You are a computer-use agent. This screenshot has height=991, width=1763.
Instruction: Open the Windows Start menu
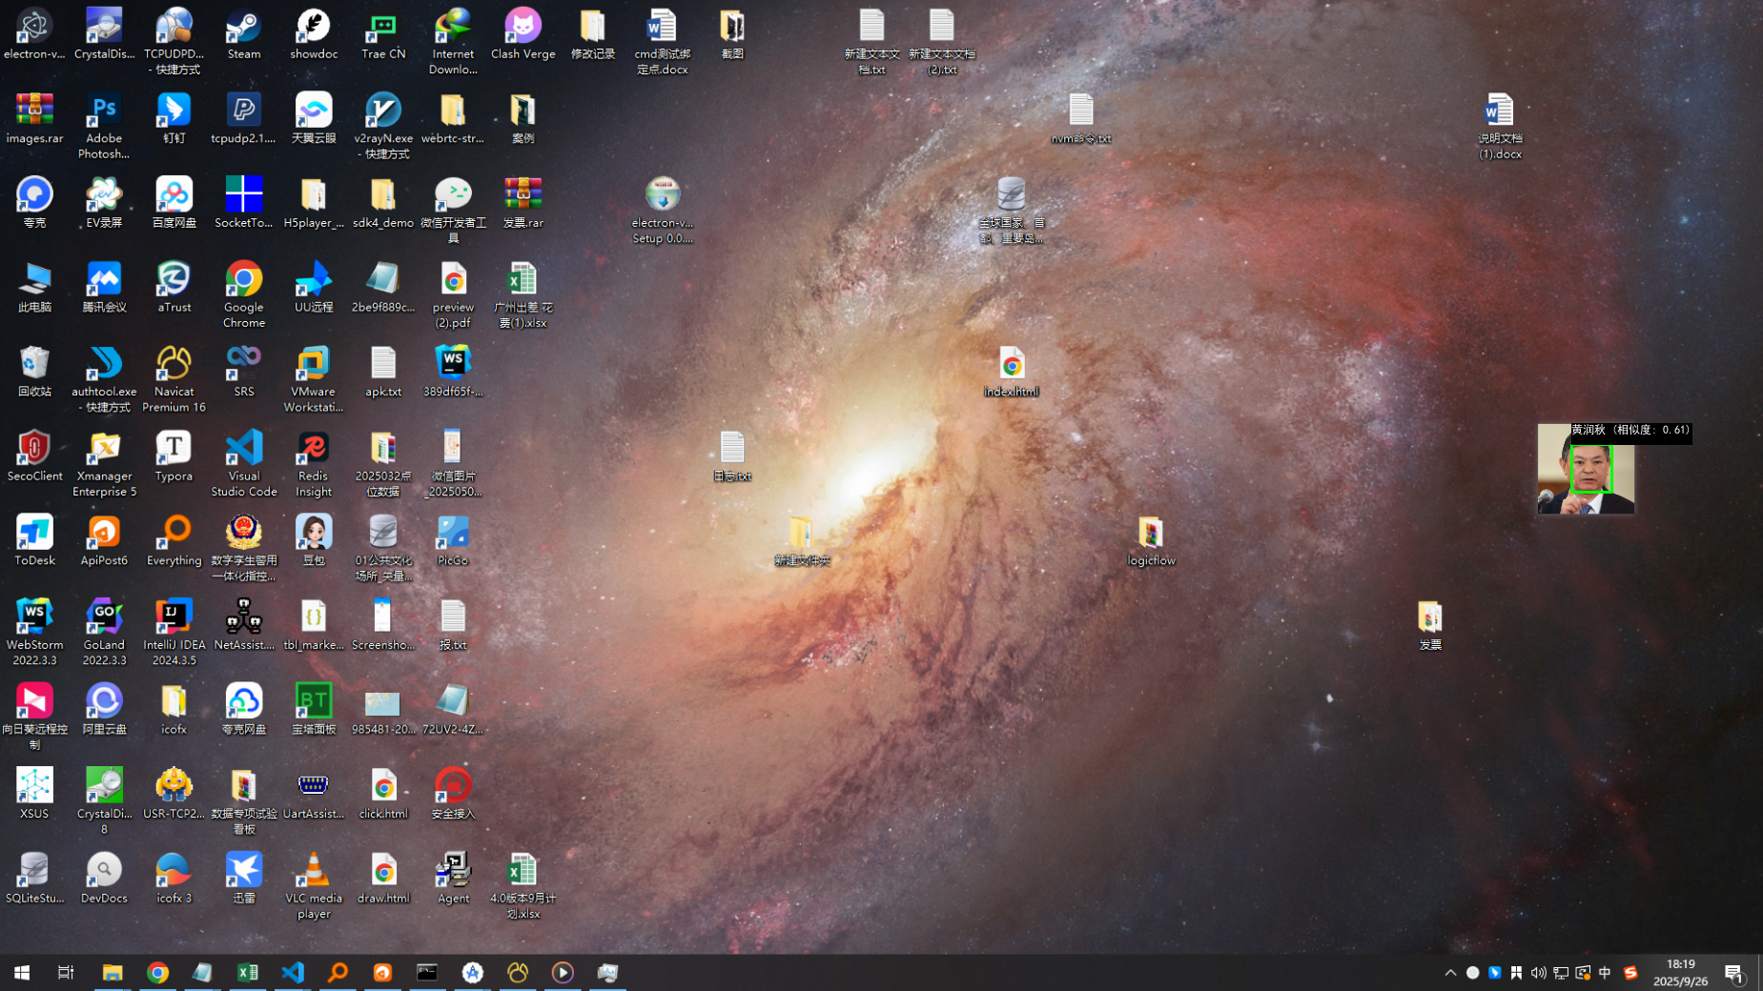coord(22,972)
